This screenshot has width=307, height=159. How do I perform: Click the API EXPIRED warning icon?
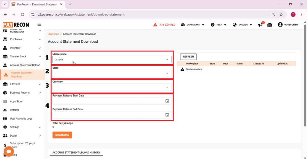pyautogui.click(x=155, y=25)
